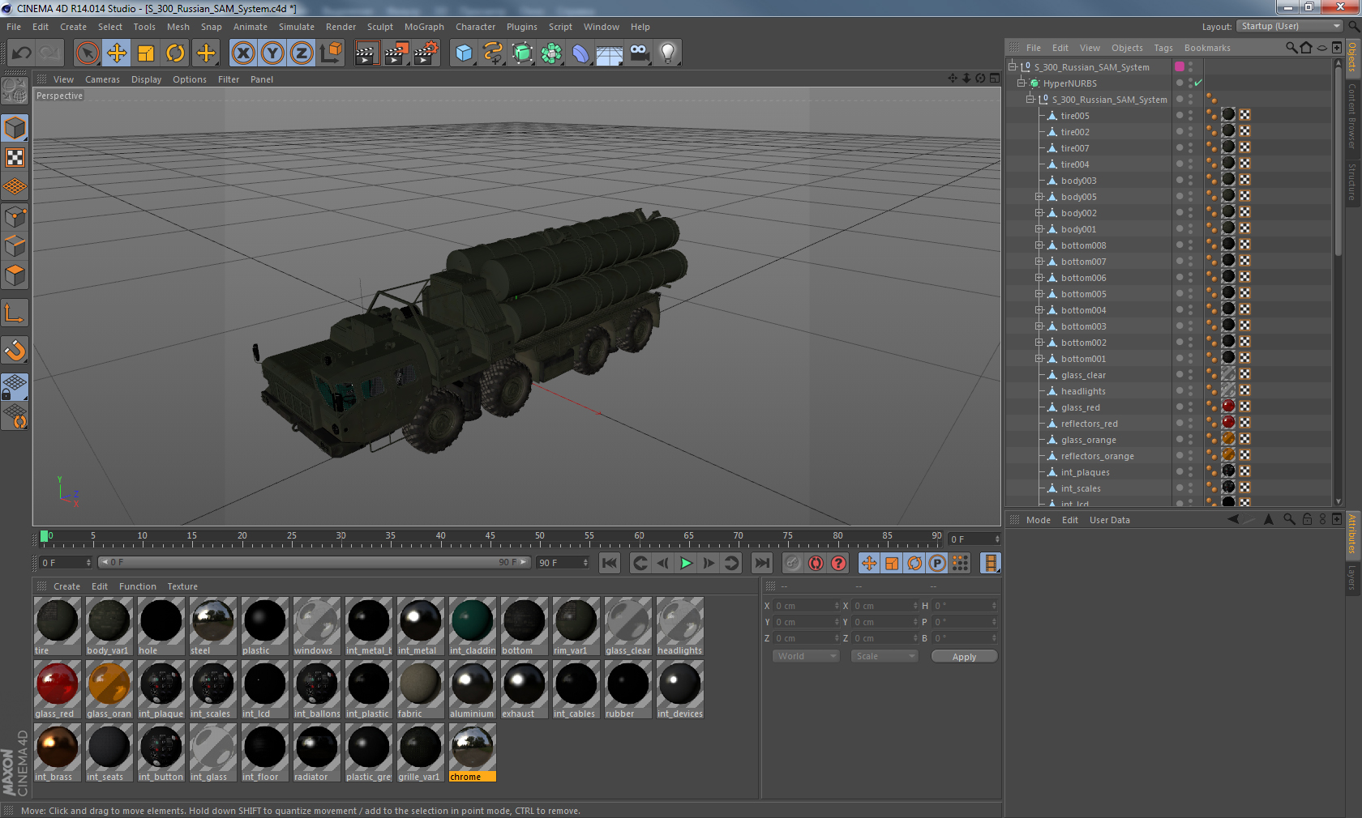
Task: Expand the body001 object
Action: pos(1039,229)
